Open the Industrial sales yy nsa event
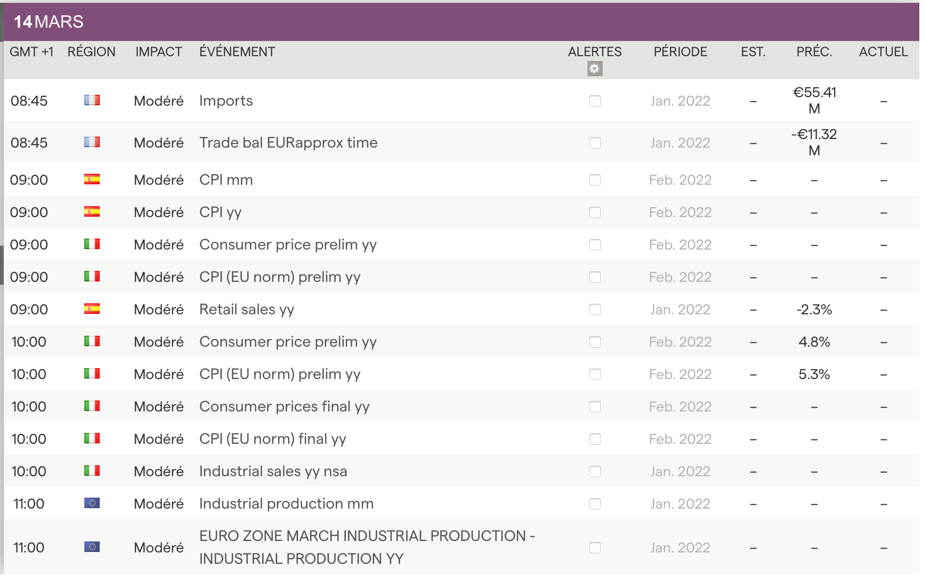Image resolution: width=926 pixels, height=581 pixels. (x=273, y=471)
